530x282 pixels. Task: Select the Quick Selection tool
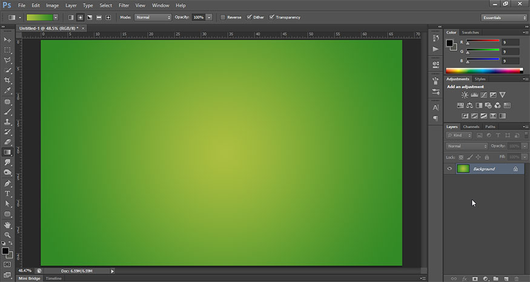point(7,70)
